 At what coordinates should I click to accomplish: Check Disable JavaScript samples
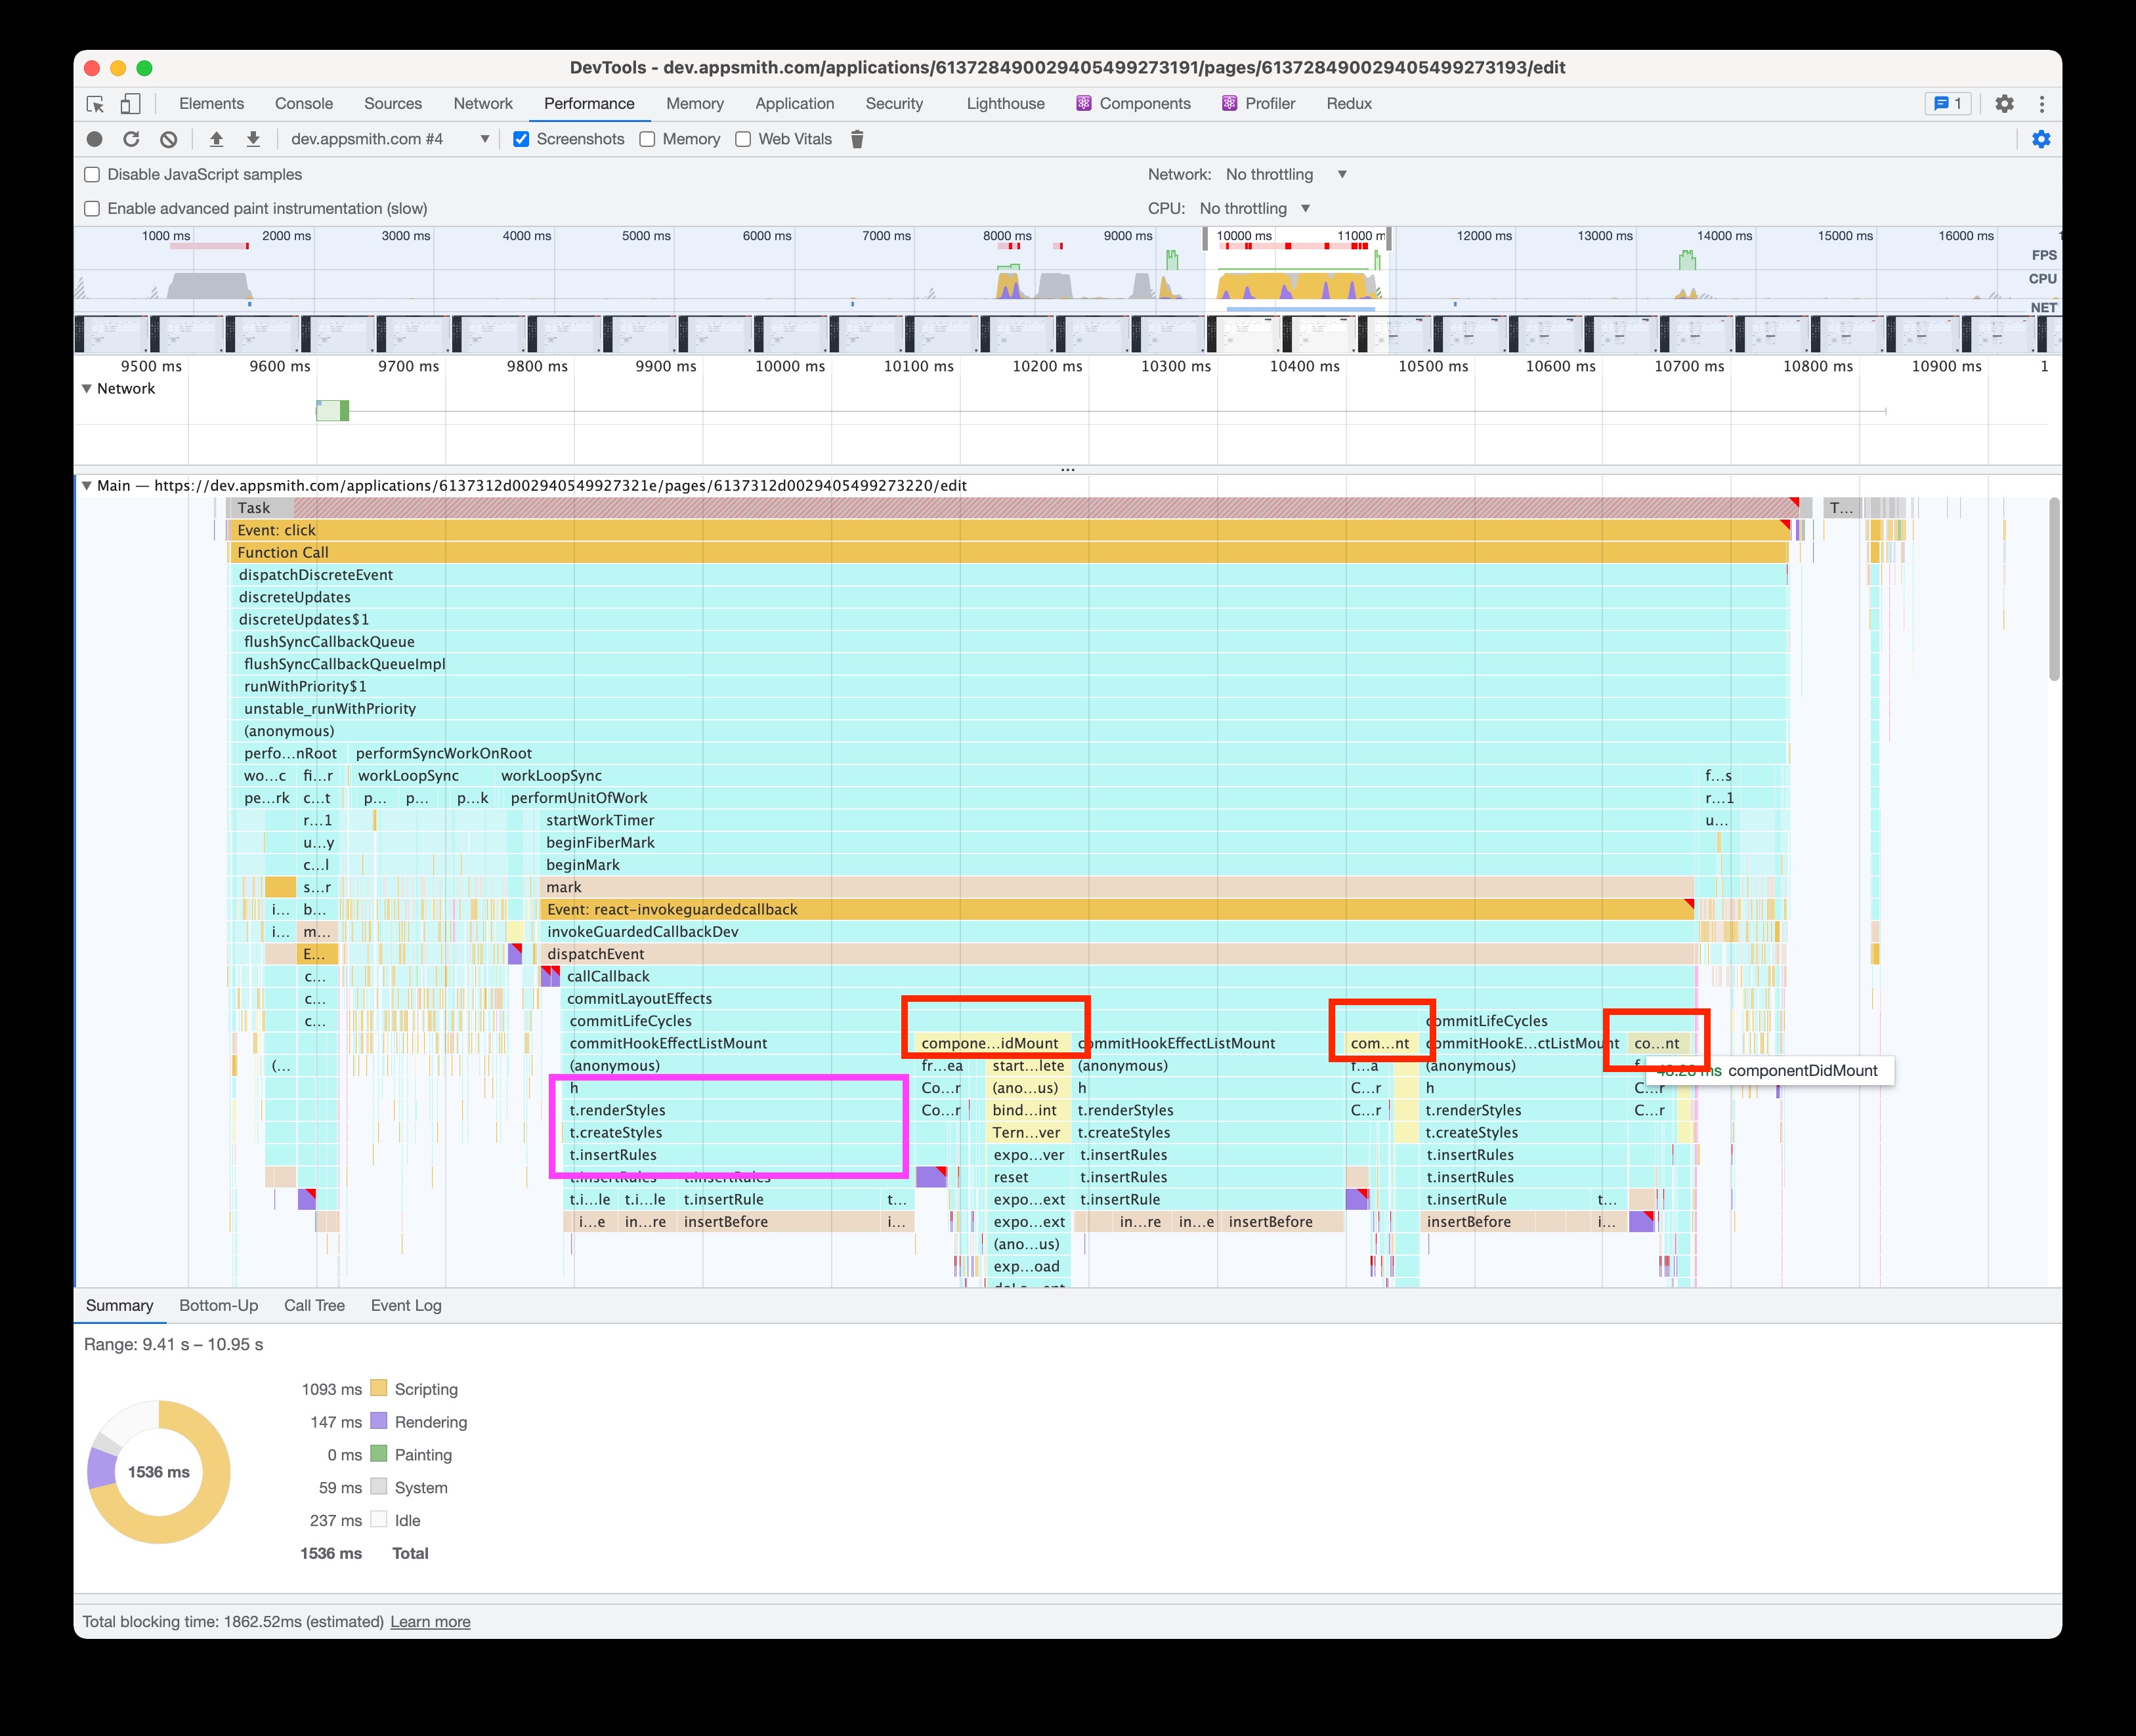92,174
